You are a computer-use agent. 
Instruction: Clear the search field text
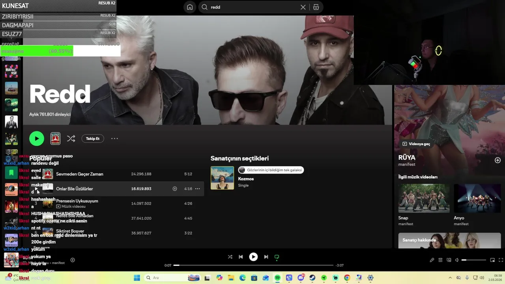[303, 7]
